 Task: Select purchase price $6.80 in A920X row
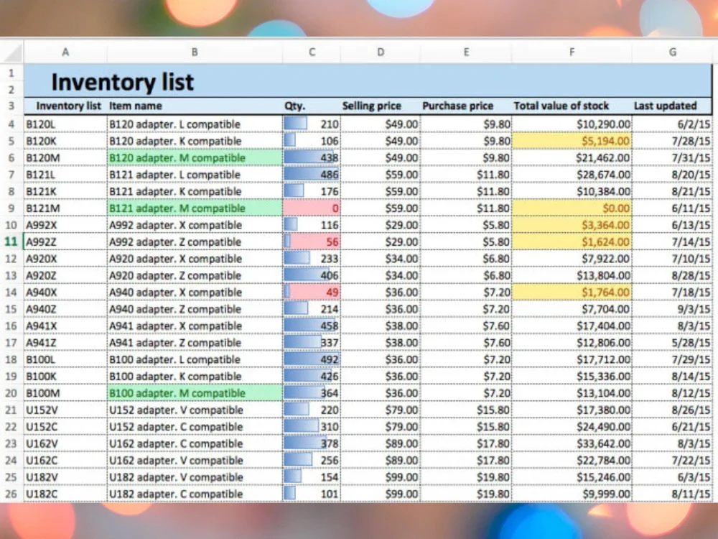coord(466,259)
